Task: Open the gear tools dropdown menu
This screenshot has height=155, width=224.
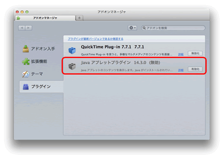Action: coord(132,28)
